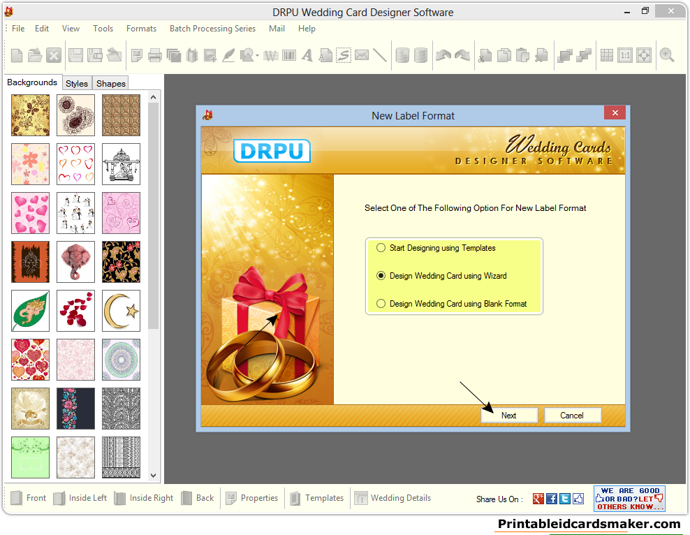The width and height of the screenshot is (690, 535).
Task: Open the View menu
Action: 71,29
